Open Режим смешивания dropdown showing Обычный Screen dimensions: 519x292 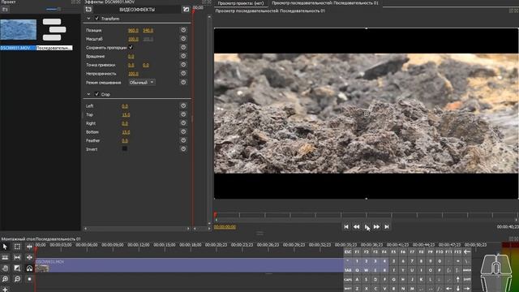click(142, 82)
